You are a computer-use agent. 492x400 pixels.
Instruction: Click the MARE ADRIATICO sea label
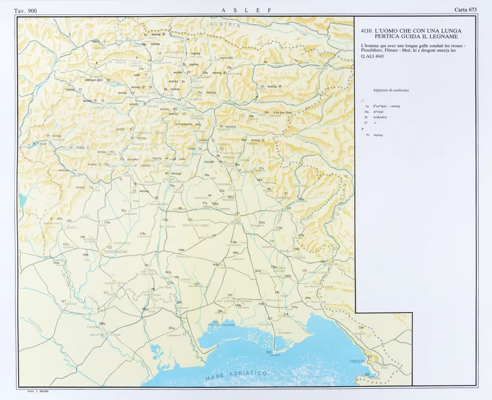[236, 376]
